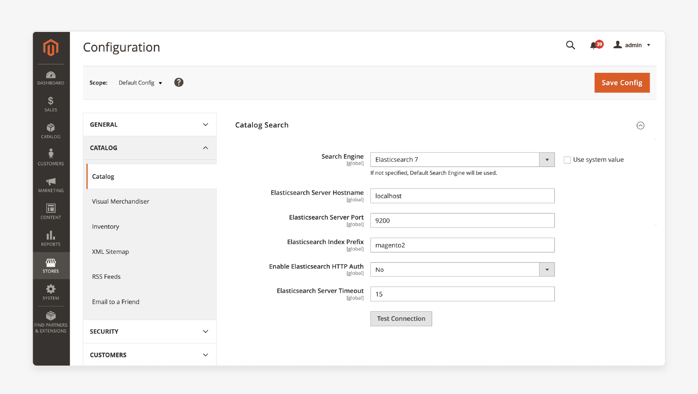Open Enable Elasticsearch HTTP Auth dropdown
This screenshot has height=394, width=698.
[x=462, y=269]
